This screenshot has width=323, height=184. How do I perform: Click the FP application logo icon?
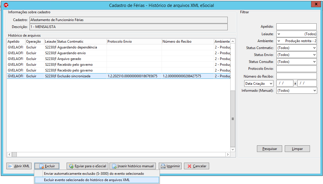click(x=6, y=5)
